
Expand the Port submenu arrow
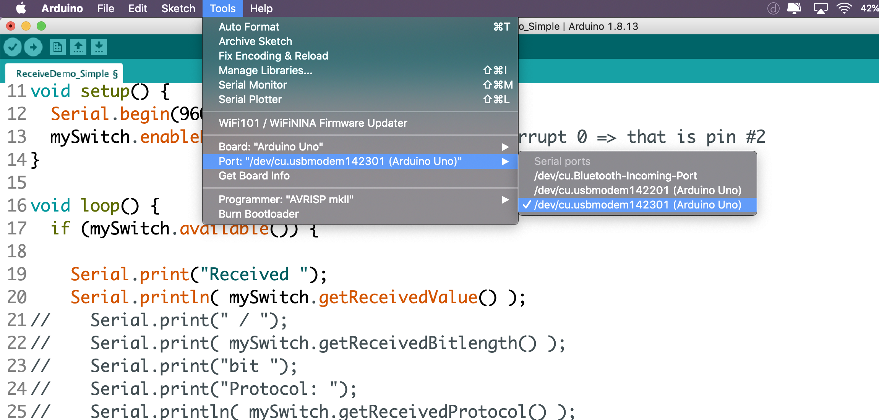coord(505,162)
